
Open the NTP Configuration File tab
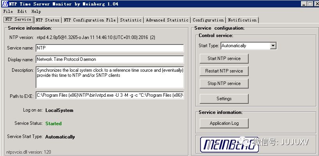coord(90,20)
